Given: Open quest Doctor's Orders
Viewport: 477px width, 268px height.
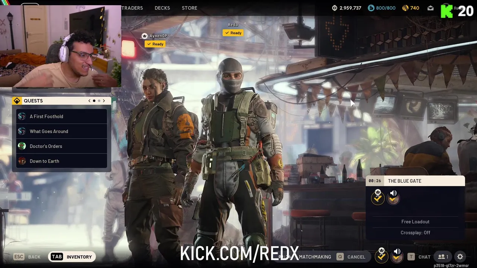Looking at the screenshot, I should coord(61,146).
